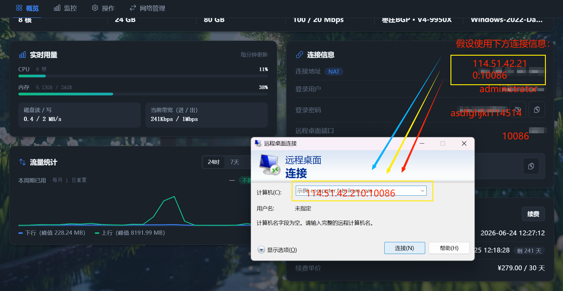Click the 每分钟更新 label
The height and width of the screenshot is (291, 563).
[x=254, y=55]
